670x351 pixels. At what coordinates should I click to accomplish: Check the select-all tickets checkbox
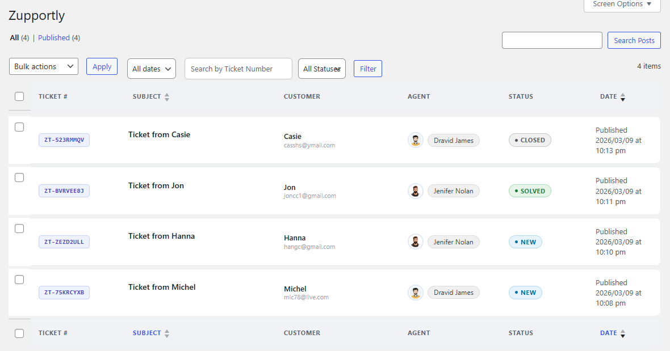pos(19,96)
